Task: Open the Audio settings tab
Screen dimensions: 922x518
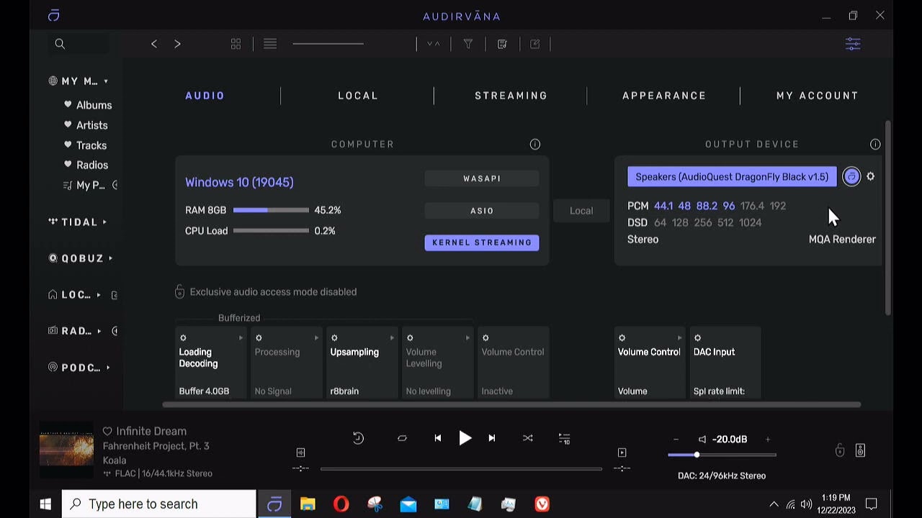Action: 205,96
